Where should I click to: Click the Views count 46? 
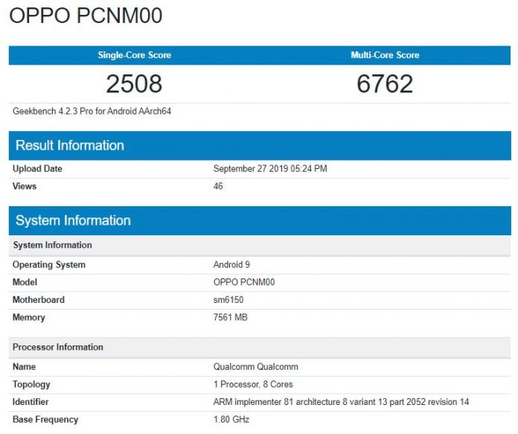tap(218, 186)
